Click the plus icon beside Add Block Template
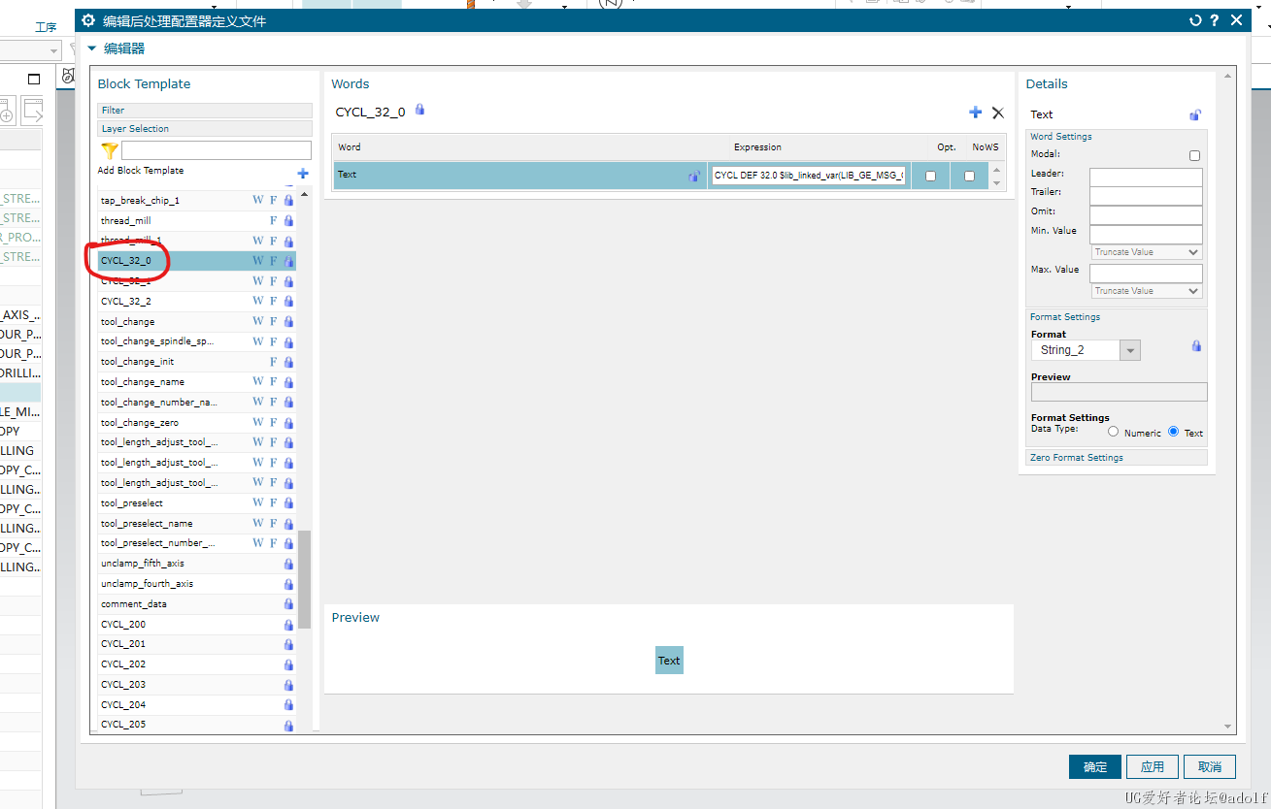 pyautogui.click(x=303, y=174)
